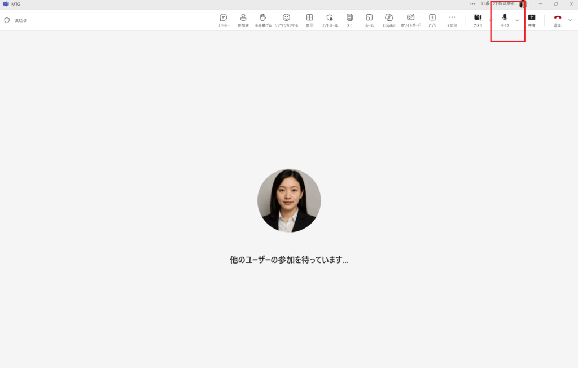
Task: Open title bar three-dots settings menu
Action: [472, 3]
